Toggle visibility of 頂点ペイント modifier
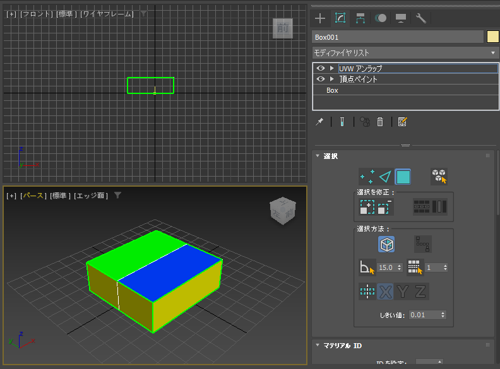The height and width of the screenshot is (369, 500). [321, 79]
